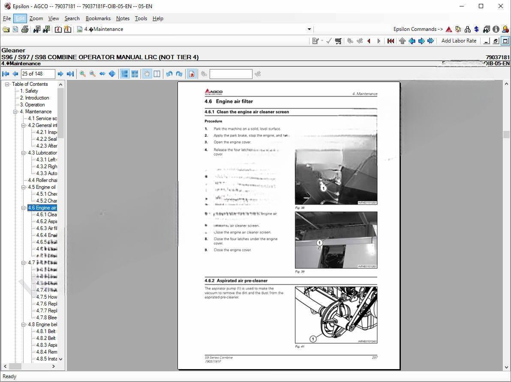Screen dimensions: 511x382
Task: Click the printer icon in the toolbar
Action: 25,29
